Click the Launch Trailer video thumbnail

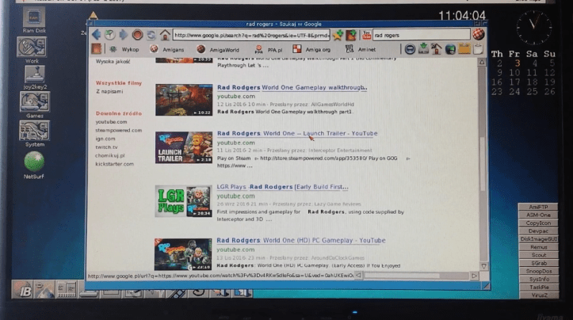pyautogui.click(x=183, y=147)
